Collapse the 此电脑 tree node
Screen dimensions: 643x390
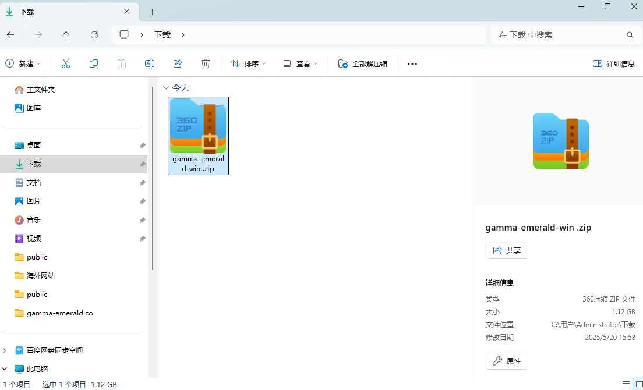pyautogui.click(x=5, y=368)
